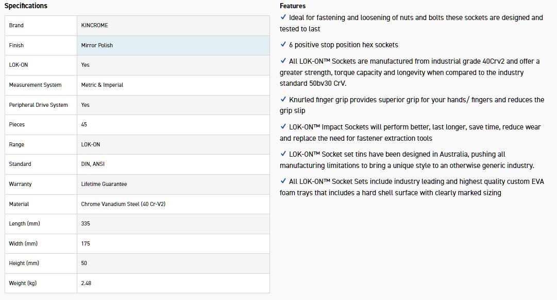Click the 'Features' heading
The height and width of the screenshot is (300, 557).
coord(293,6)
